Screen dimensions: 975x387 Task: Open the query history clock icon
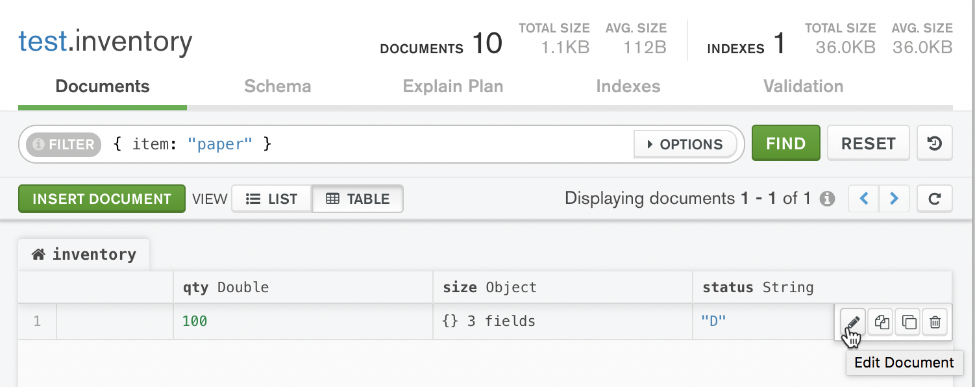(934, 144)
